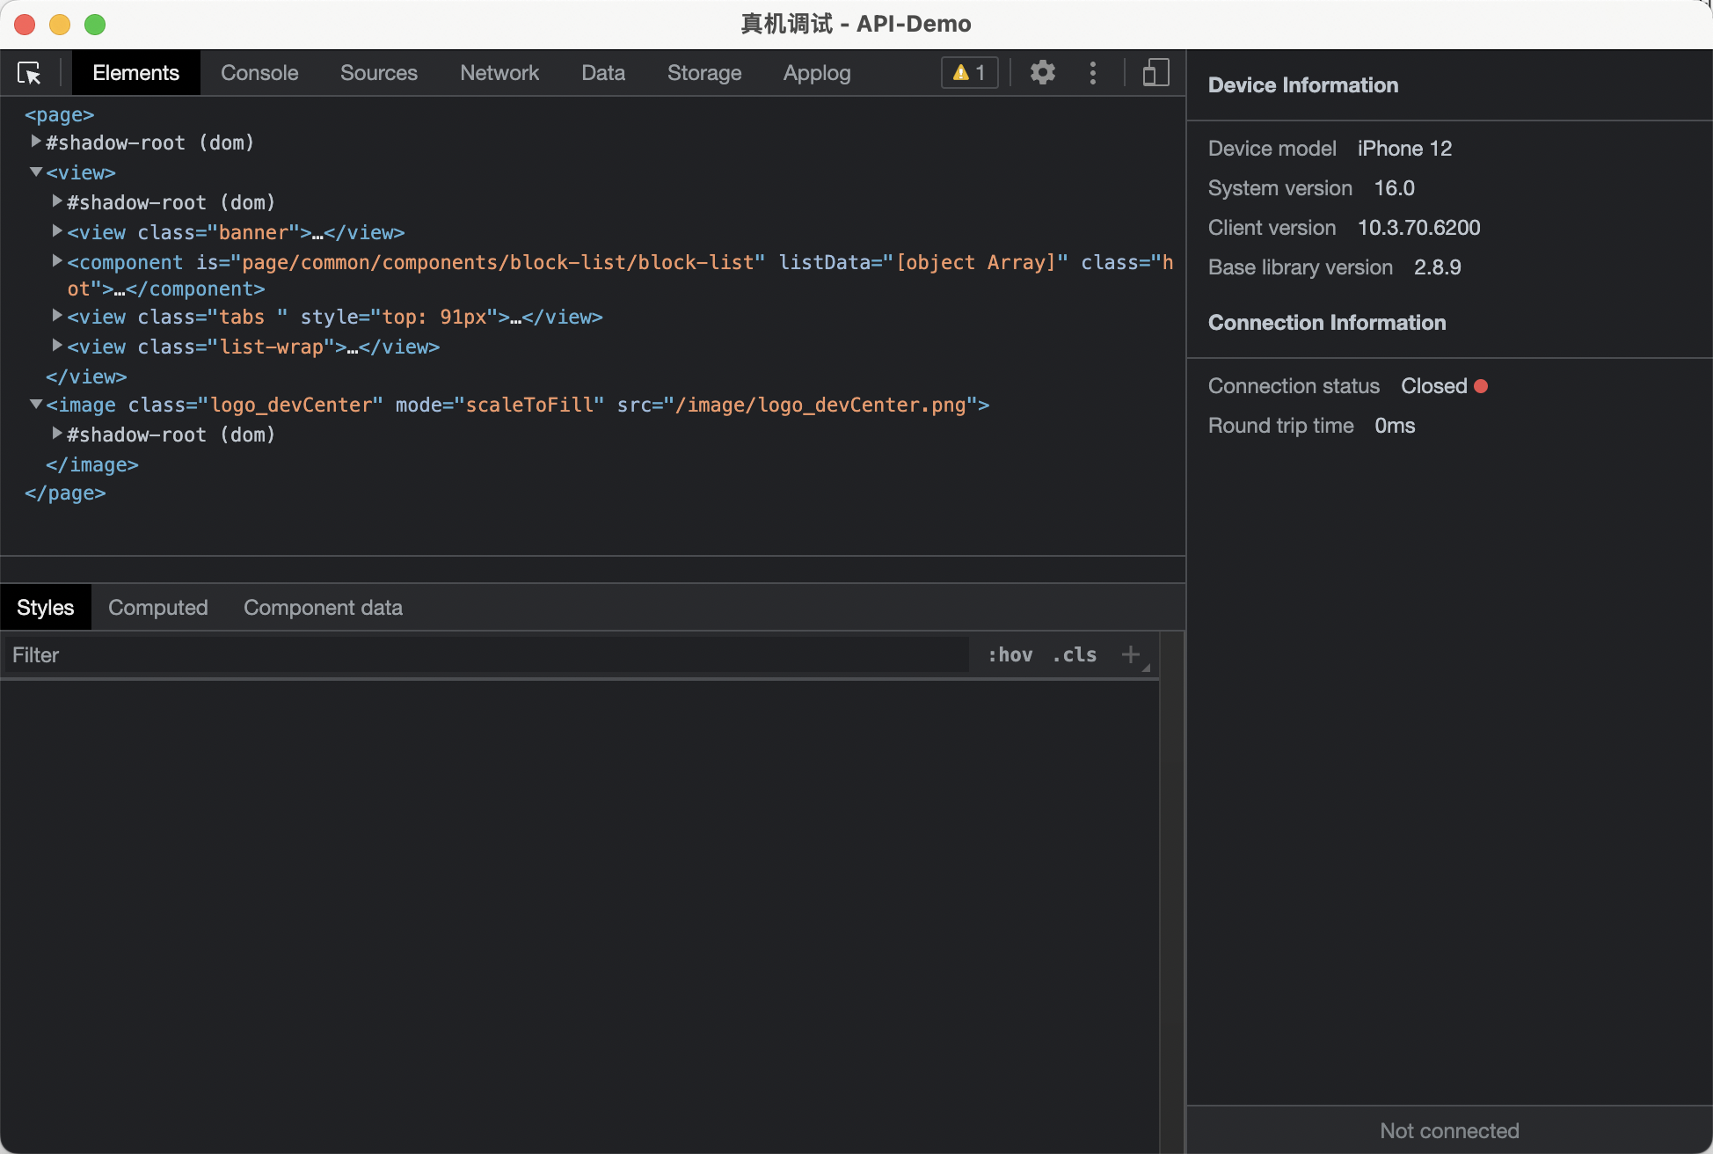Expand the page-level #shadow-root (dom) node
The height and width of the screenshot is (1154, 1713).
click(36, 142)
